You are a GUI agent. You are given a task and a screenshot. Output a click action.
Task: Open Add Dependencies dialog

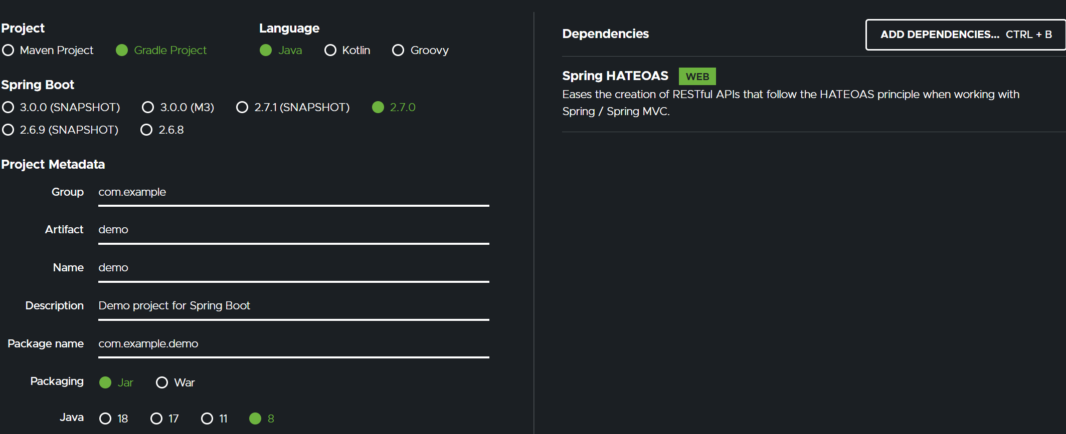pyautogui.click(x=966, y=35)
